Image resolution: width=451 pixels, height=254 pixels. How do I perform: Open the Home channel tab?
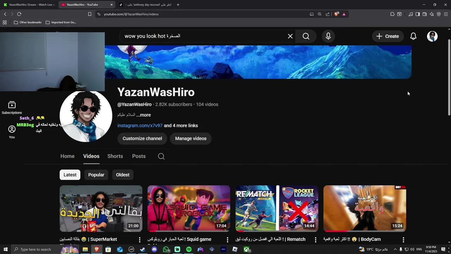(67, 156)
